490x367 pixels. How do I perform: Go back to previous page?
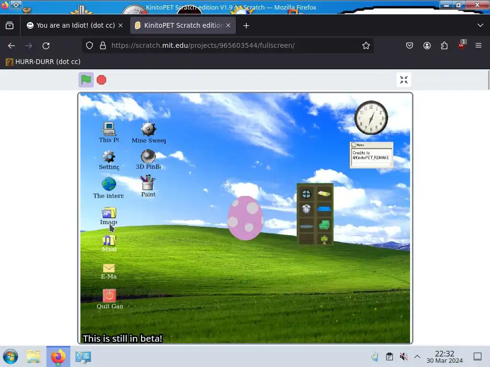click(11, 45)
